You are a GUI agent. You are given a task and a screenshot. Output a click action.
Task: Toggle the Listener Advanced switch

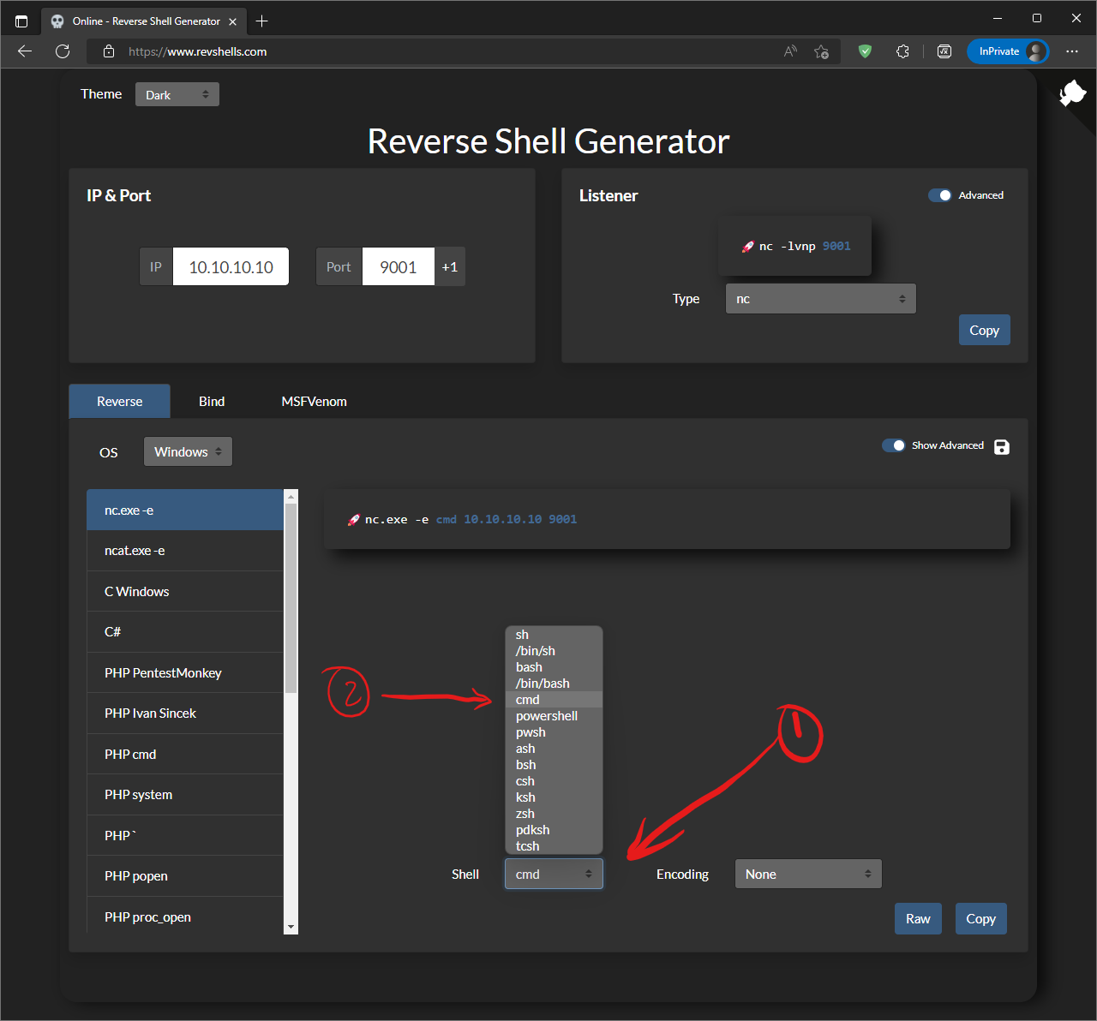click(940, 195)
